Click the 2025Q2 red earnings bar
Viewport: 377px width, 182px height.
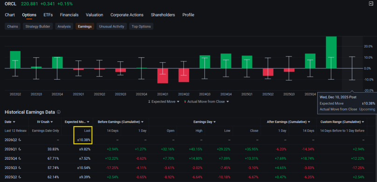point(268,72)
